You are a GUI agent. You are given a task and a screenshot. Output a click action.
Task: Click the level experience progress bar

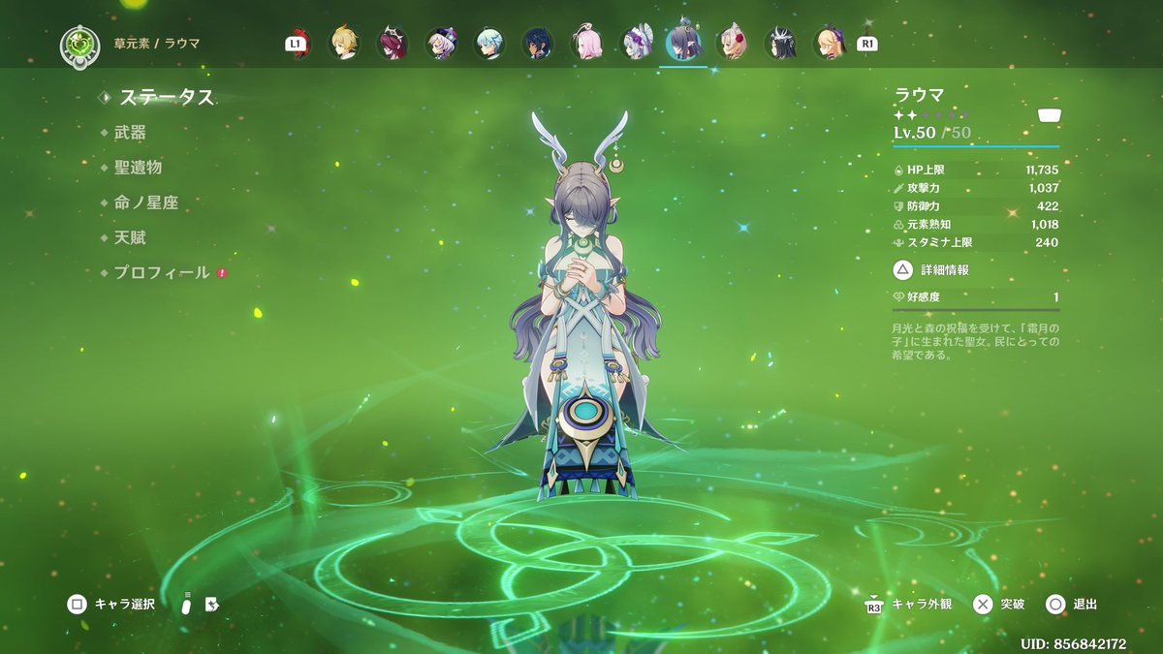[x=976, y=146]
